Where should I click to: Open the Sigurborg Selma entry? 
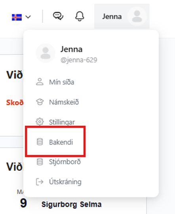[71, 205]
